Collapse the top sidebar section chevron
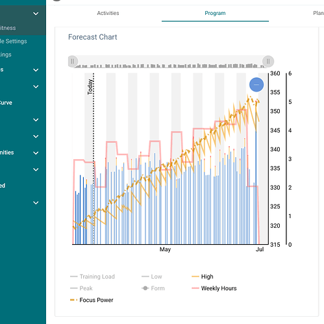The width and height of the screenshot is (324, 324). [36, 14]
